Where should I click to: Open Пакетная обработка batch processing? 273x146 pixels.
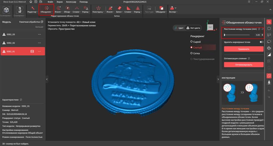(31, 22)
